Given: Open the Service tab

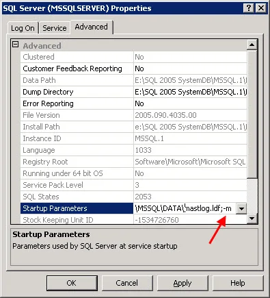Looking at the screenshot, I should tap(55, 28).
